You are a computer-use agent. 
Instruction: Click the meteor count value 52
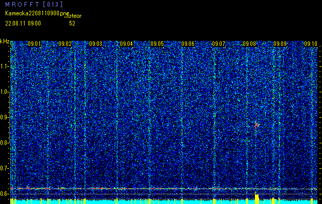click(x=72, y=23)
